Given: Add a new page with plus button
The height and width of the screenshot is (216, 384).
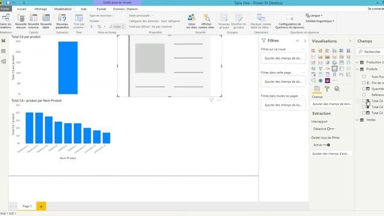Looking at the screenshot, I should [x=41, y=206].
